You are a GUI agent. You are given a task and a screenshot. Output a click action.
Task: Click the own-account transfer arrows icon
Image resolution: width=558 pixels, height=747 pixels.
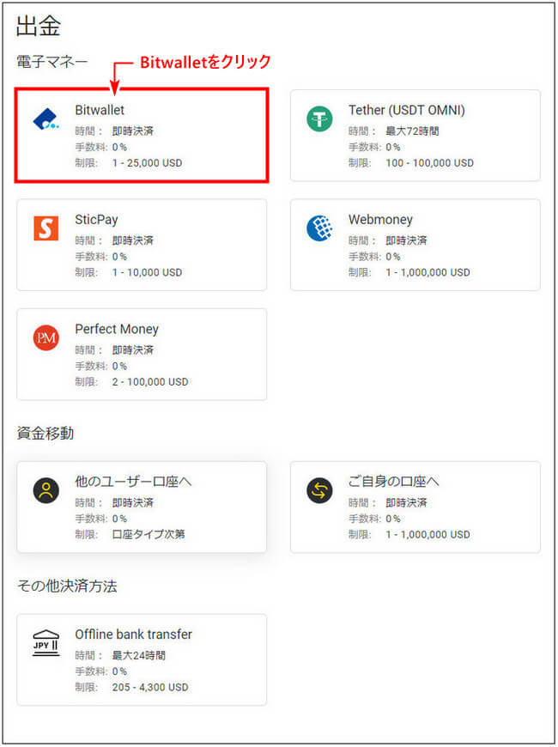click(x=319, y=490)
